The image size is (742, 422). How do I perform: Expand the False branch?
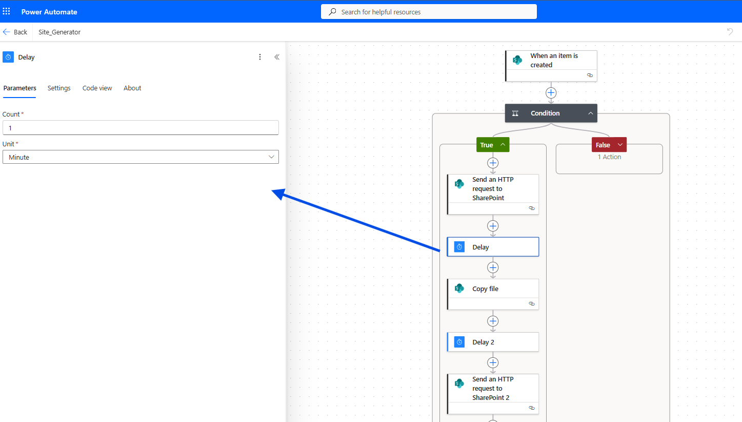620,145
